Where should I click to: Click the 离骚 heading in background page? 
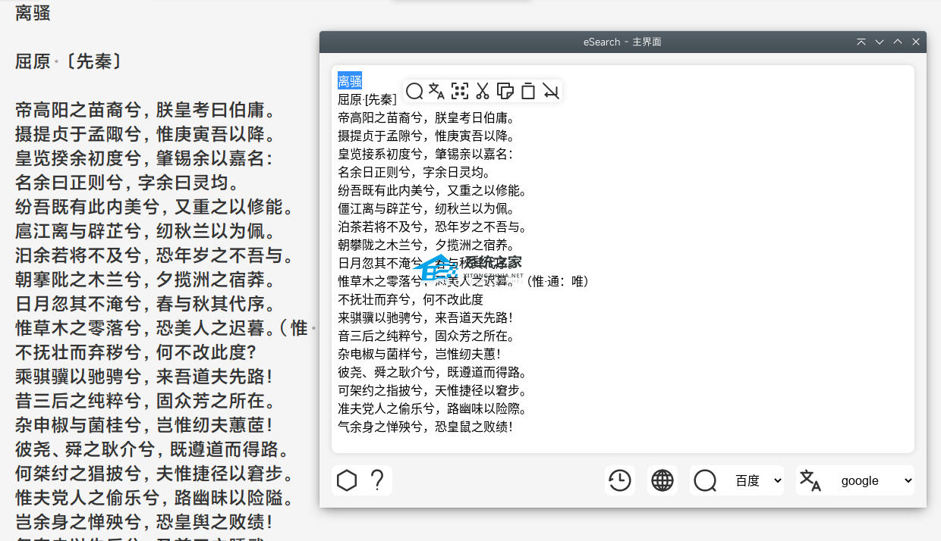[33, 13]
